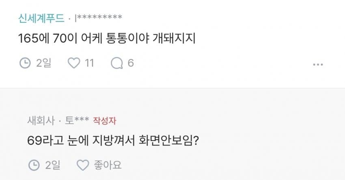
Task: Open the 신세계푸드 company link
Action: (x=41, y=18)
